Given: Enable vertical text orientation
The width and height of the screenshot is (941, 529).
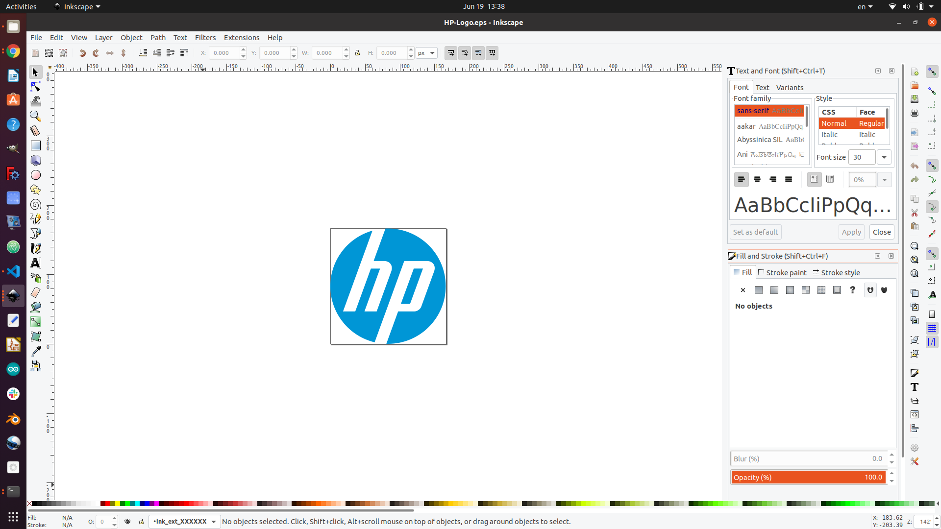Looking at the screenshot, I should [x=830, y=179].
